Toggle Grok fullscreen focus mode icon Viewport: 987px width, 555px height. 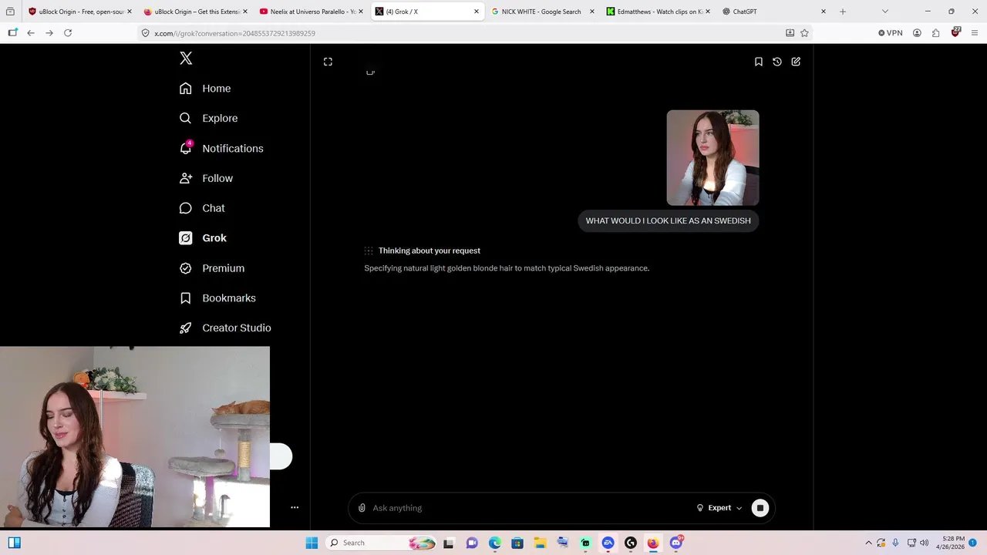328,62
